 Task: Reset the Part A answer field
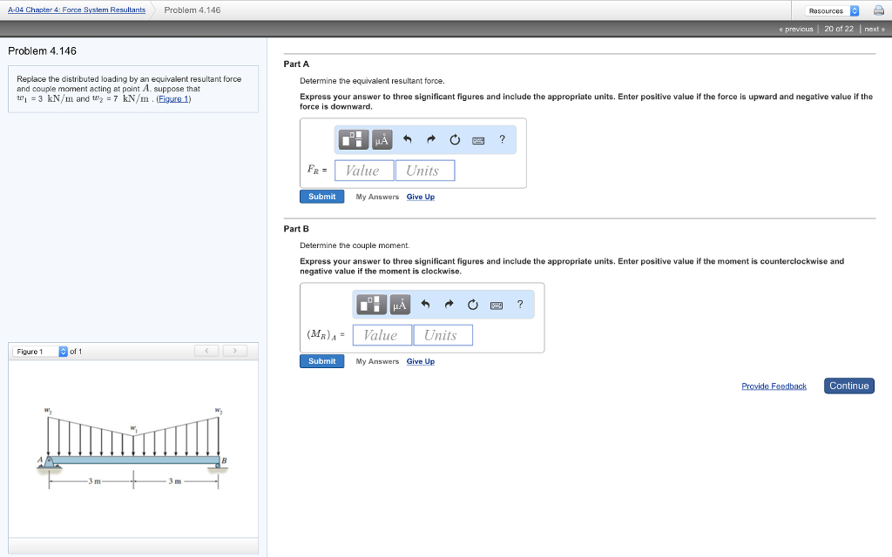(455, 139)
